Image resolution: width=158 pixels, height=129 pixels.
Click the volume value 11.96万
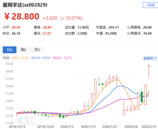(x=83, y=27)
